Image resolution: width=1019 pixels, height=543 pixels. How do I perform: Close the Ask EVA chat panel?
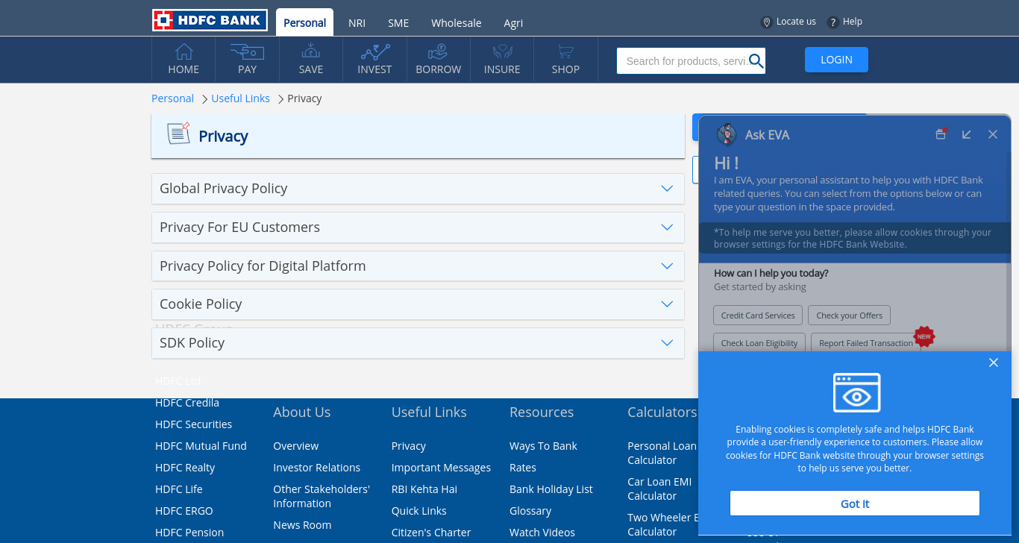tap(993, 134)
